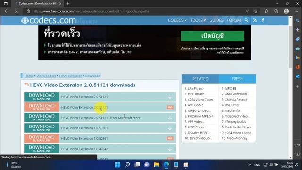Expand TOOLS dropdown menu

click(x=198, y=20)
